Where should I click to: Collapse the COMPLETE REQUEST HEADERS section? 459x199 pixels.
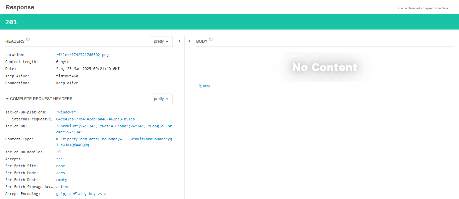(7, 99)
